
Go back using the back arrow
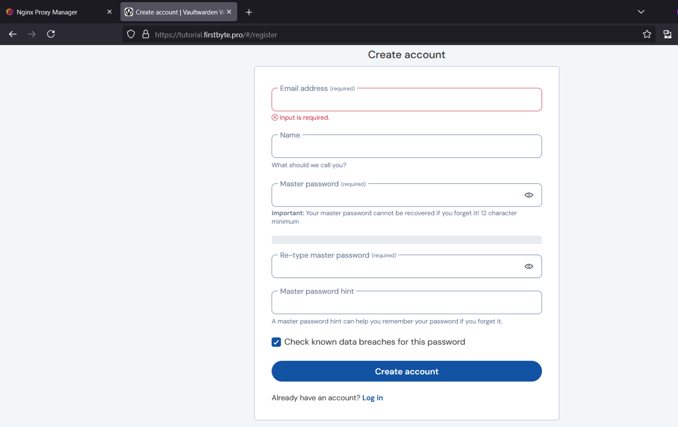12,34
